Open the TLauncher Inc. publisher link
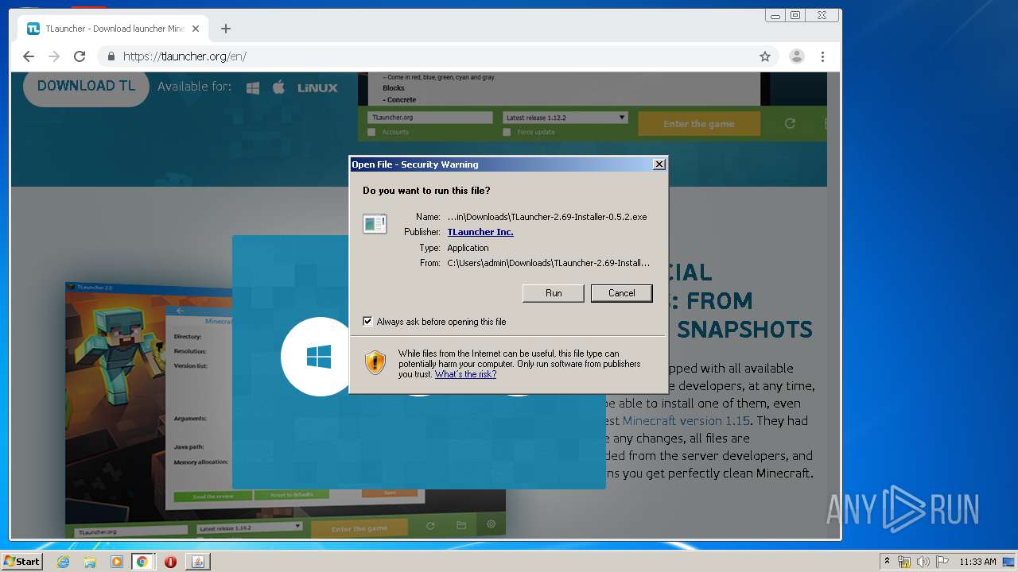 pos(480,232)
